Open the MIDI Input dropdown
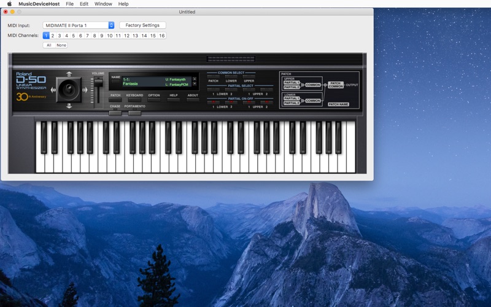This screenshot has height=307, width=491. 79,25
